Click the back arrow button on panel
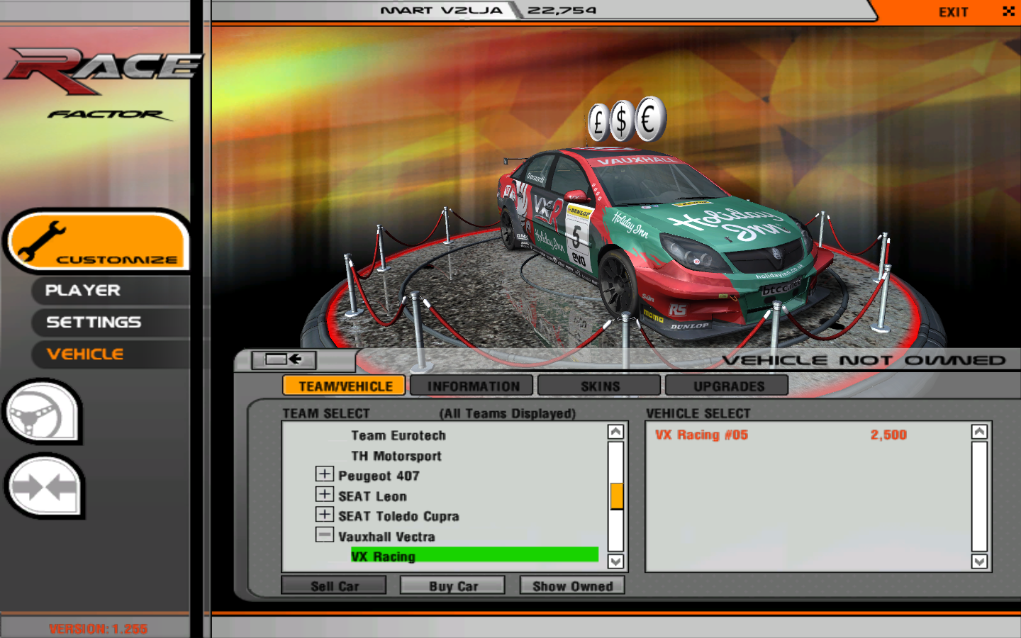 click(284, 359)
